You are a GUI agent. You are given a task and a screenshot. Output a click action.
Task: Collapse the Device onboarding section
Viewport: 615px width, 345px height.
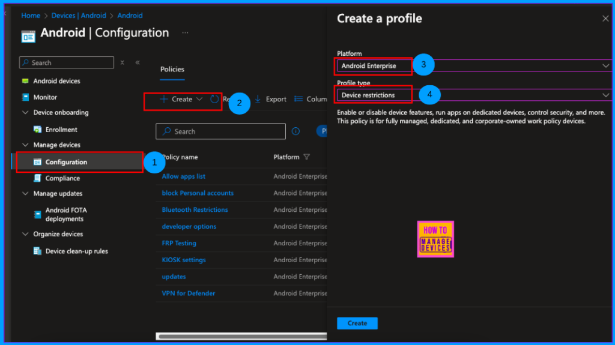25,113
